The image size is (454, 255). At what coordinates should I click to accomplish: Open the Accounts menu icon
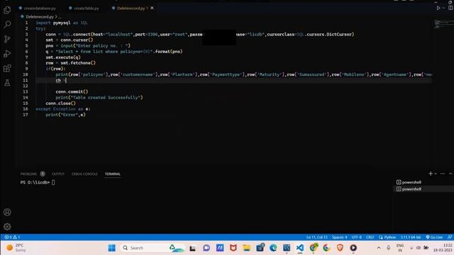pyautogui.click(x=7, y=212)
